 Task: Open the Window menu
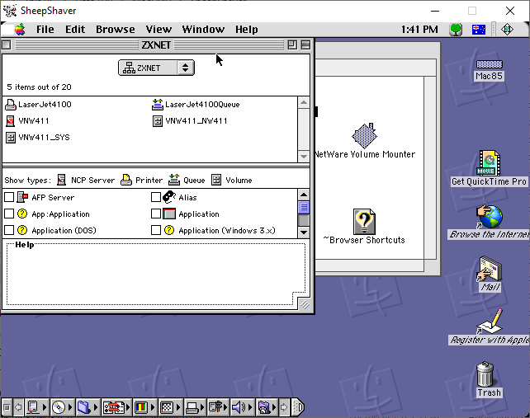(203, 30)
